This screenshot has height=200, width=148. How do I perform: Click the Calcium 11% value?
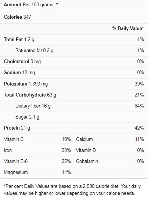[140, 139]
